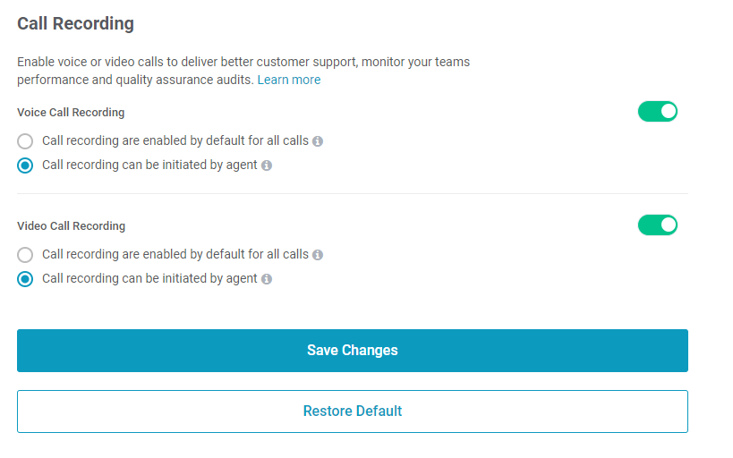
Task: Select Voice radio: initiated by agent
Action: [25, 165]
